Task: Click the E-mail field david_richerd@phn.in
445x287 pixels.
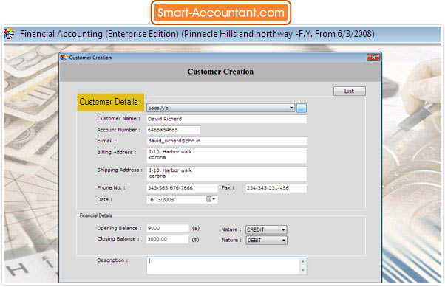Action: (226, 141)
